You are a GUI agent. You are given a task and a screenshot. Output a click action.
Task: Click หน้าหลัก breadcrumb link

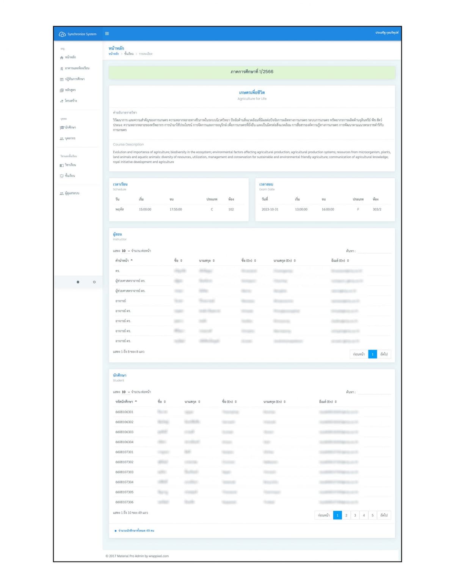(x=114, y=54)
